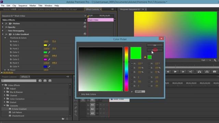Select the B brightness radio button (HSB)
The image size is (219, 123).
coord(132,72)
